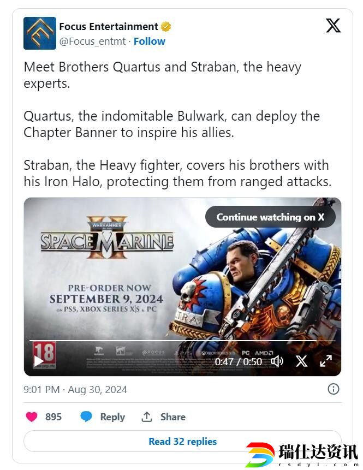
Task: Open Read 32 replies
Action: [x=182, y=441]
